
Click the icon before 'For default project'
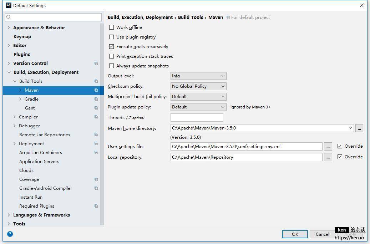(228, 17)
